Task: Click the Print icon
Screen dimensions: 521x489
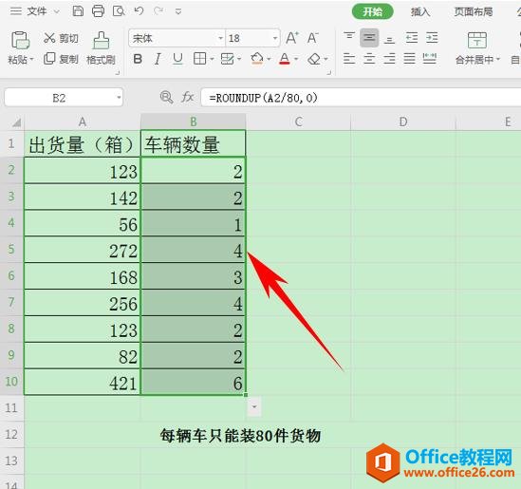Action: pyautogui.click(x=98, y=11)
